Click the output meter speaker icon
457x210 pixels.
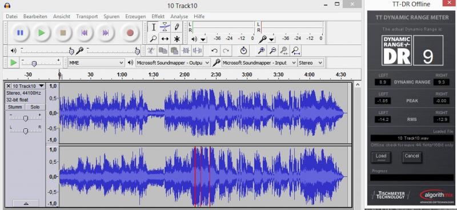tap(194, 39)
